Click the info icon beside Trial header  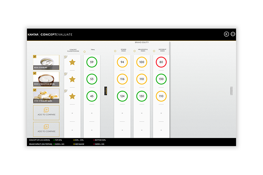pos(84,51)
